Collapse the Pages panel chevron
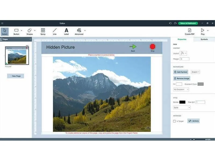Image resolution: width=215 pixels, height=161 pixels. coord(30,39)
